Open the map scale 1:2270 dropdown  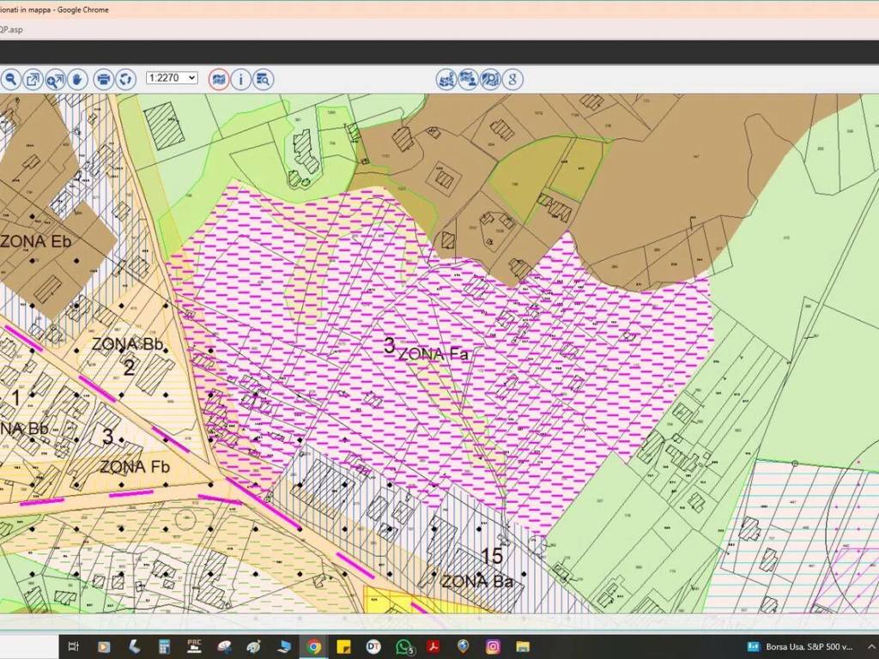[x=172, y=78]
